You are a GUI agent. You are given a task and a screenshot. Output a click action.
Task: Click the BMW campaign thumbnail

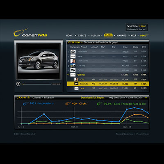[x=73, y=56]
